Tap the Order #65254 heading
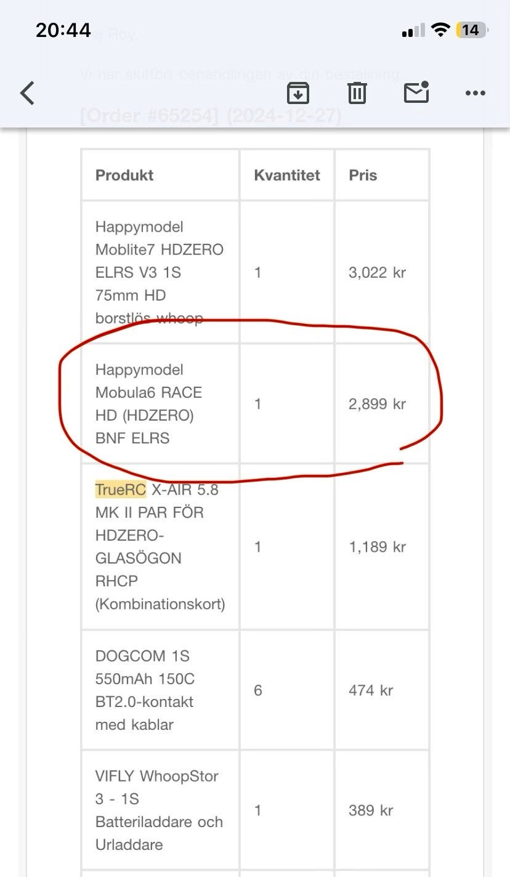Screen dimensions: 510x877 tap(211, 116)
